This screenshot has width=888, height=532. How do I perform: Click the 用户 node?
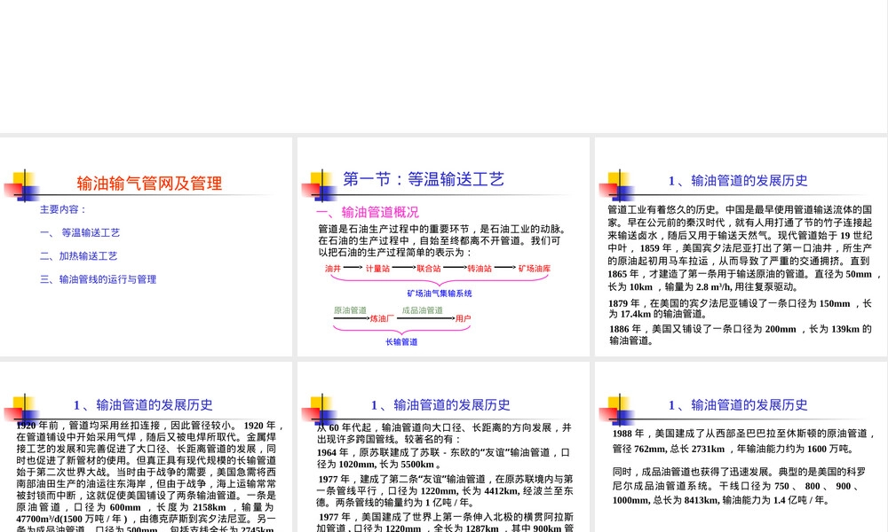463,319
